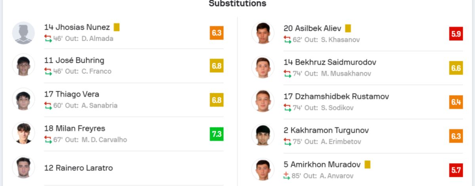475x186 pixels.
Task: Click injury substitution icon under Amirkhon Muradov
Action: click(x=287, y=176)
